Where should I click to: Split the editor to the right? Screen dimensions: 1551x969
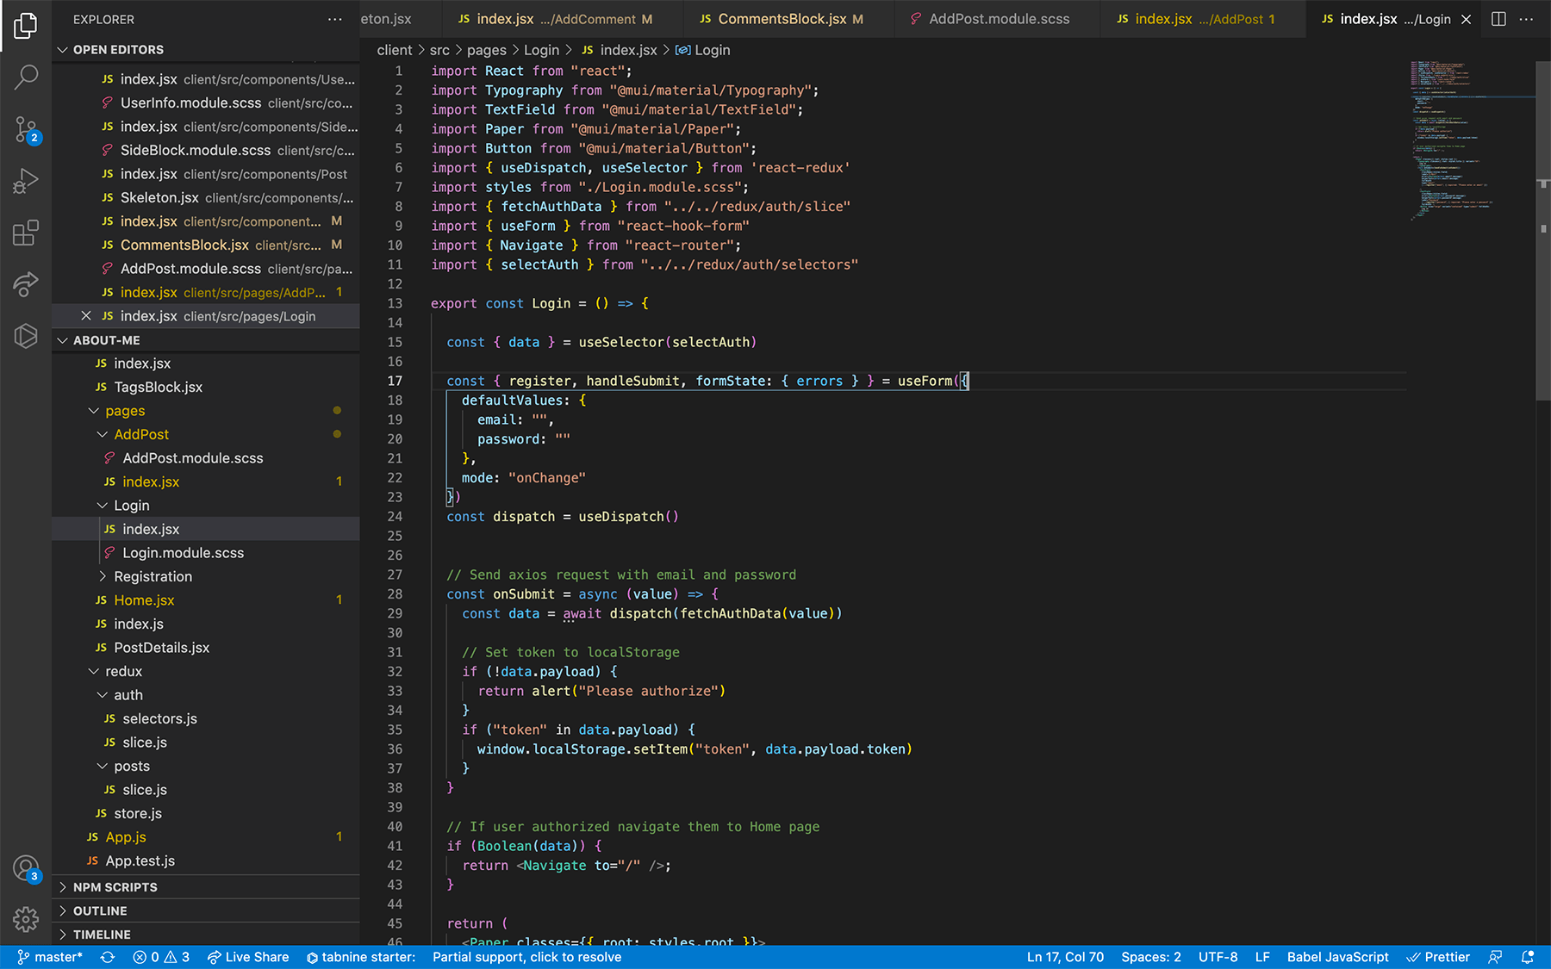pos(1498,19)
